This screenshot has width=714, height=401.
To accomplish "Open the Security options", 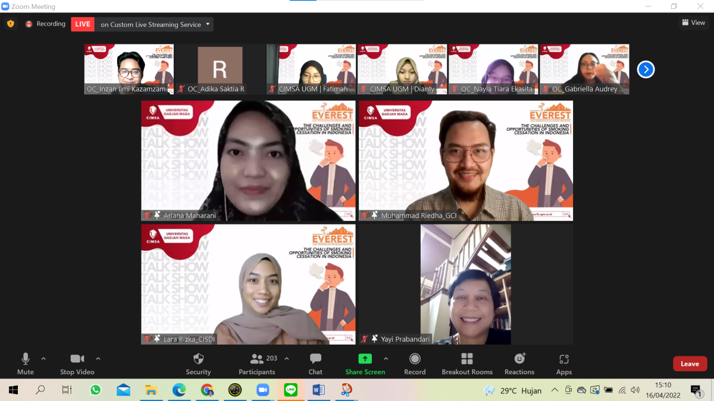I will pos(198,362).
